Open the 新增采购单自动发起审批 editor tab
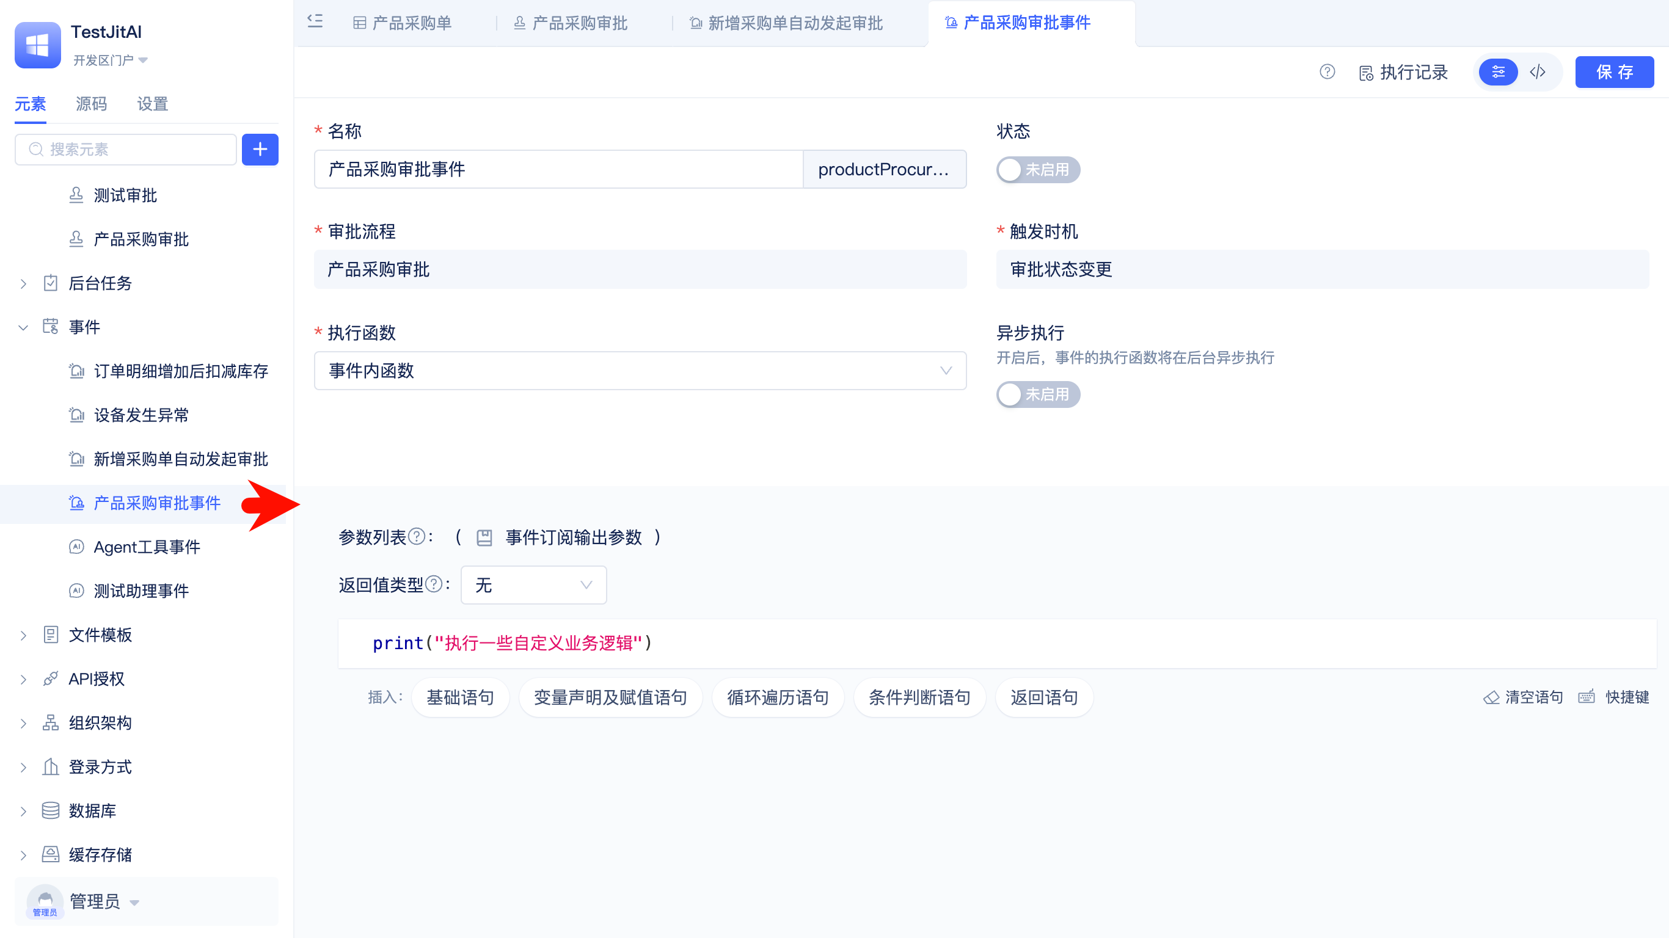1669x938 pixels. (787, 23)
